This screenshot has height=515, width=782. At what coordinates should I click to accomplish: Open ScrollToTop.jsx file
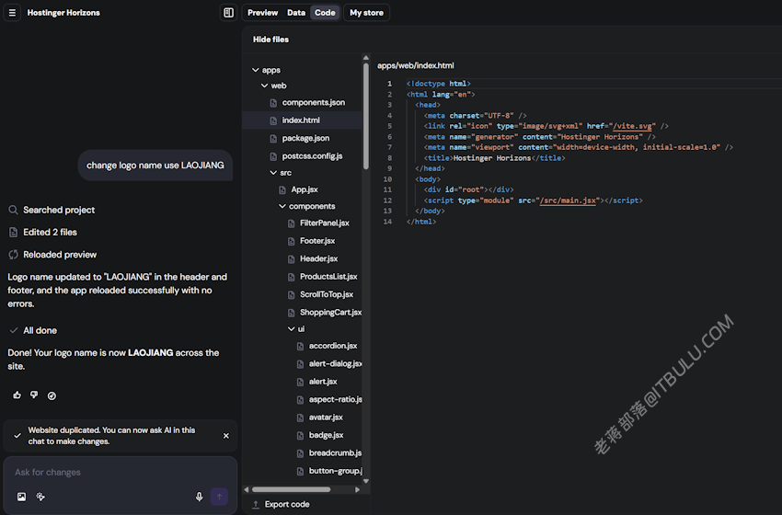click(327, 294)
